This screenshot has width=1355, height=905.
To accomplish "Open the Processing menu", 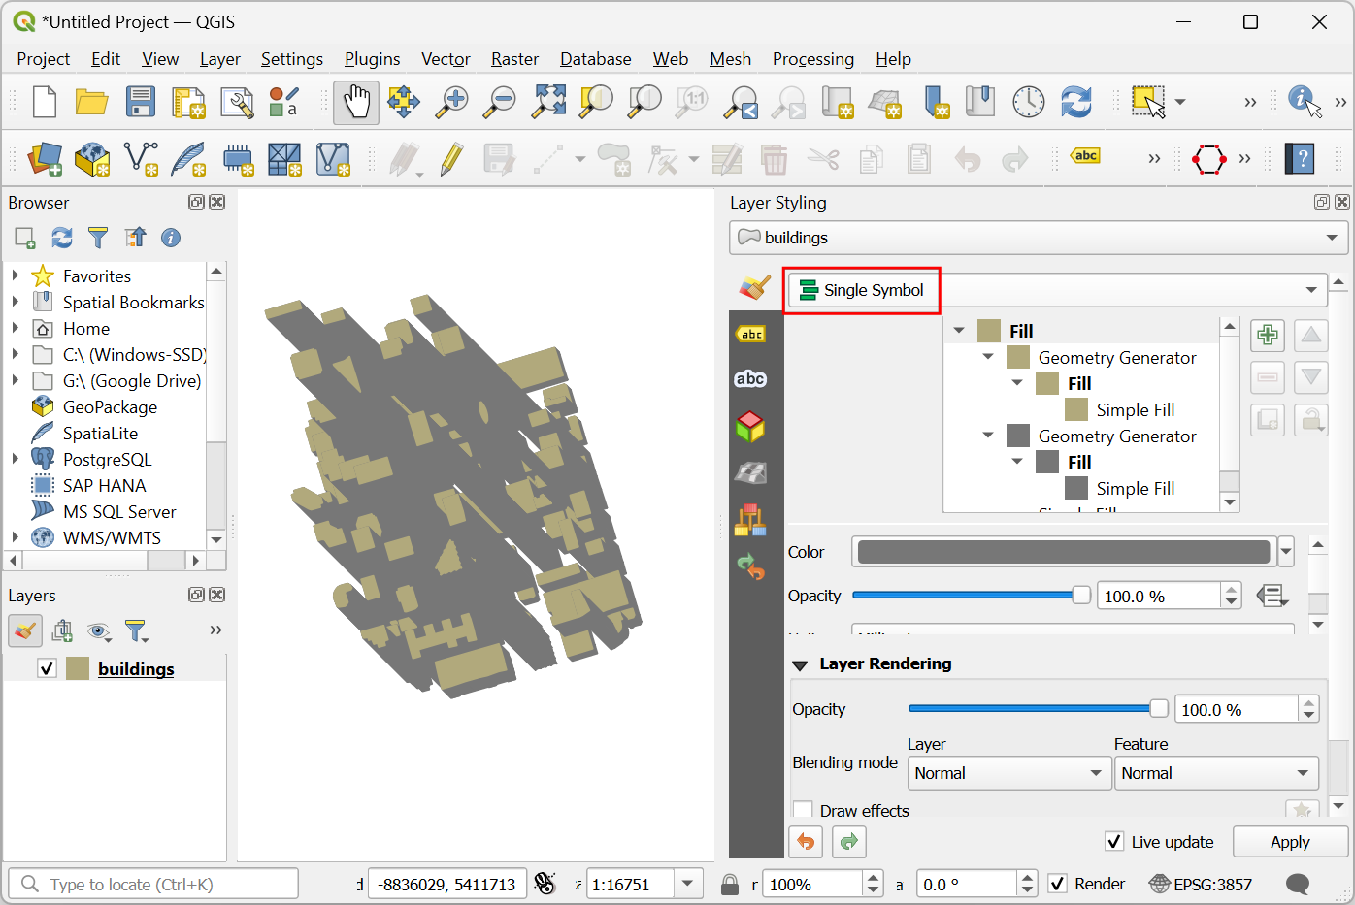I will 812,59.
